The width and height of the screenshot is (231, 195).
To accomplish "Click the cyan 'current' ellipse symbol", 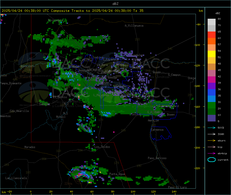I will [x=211, y=160].
